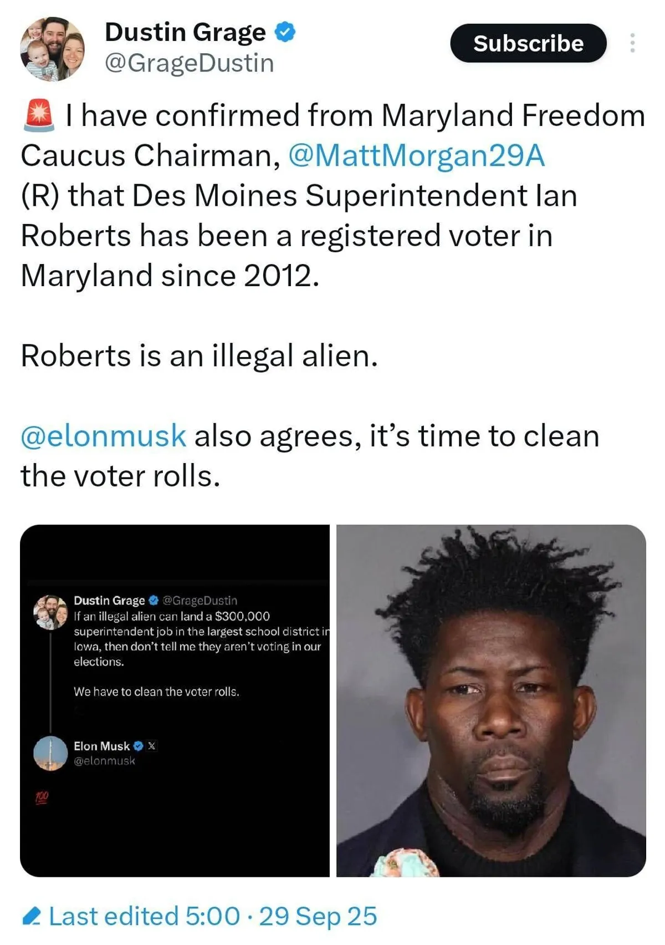Click the pencil edit history icon
665x945 pixels.
[31, 916]
